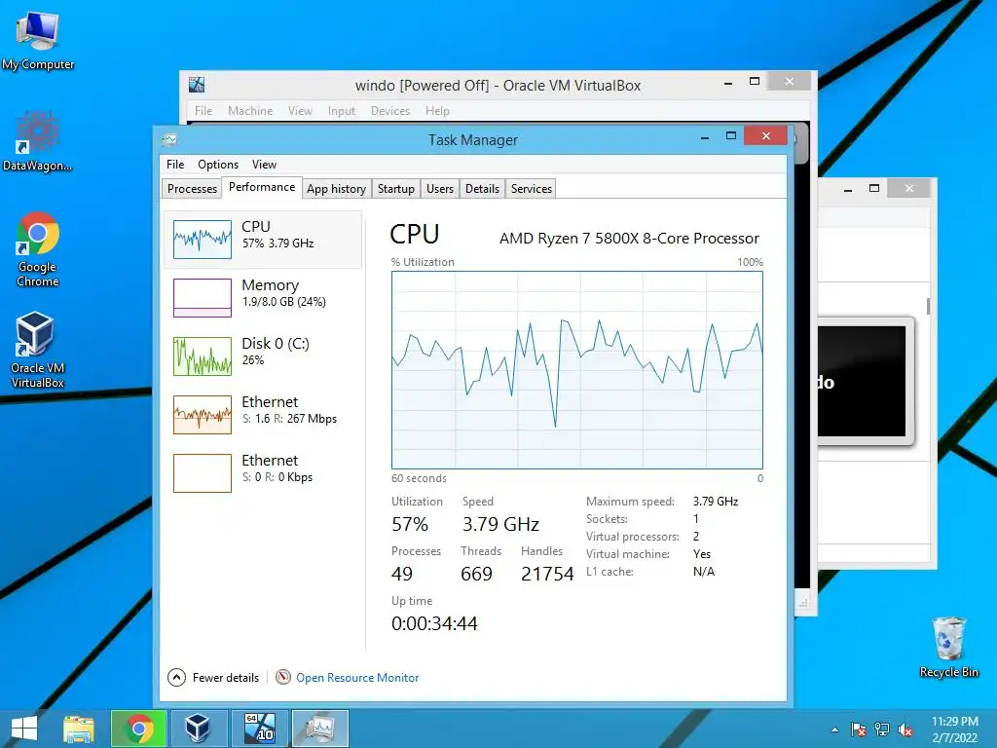Viewport: 997px width, 748px height.
Task: Select the CPU performance graph thumbnail
Action: (x=203, y=240)
